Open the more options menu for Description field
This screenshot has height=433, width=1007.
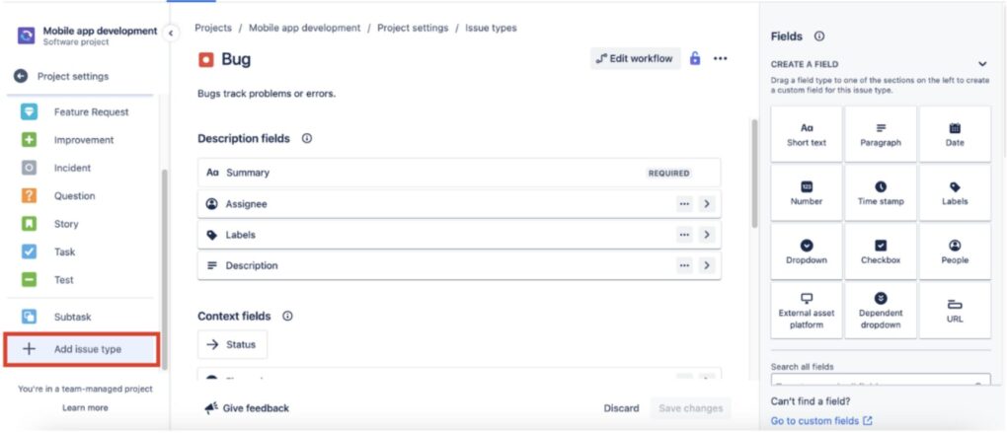[684, 265]
